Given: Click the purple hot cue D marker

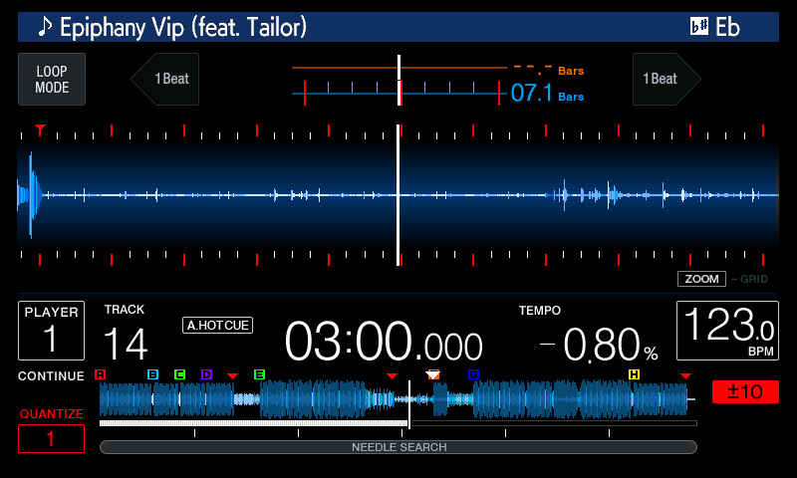Looking at the screenshot, I should point(206,374).
